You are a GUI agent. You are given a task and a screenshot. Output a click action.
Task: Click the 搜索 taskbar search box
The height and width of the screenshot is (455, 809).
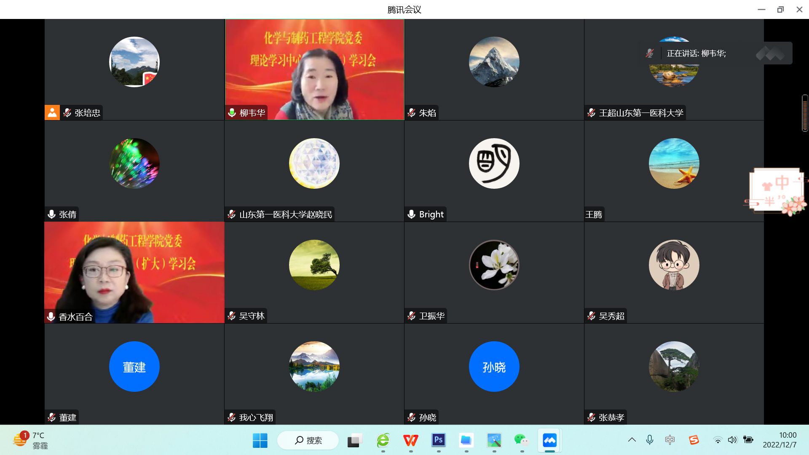[308, 440]
